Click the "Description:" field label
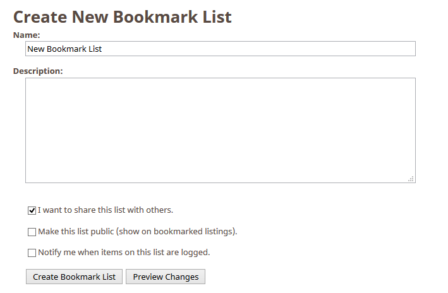Viewport: 448px width, 293px height. 38,71
